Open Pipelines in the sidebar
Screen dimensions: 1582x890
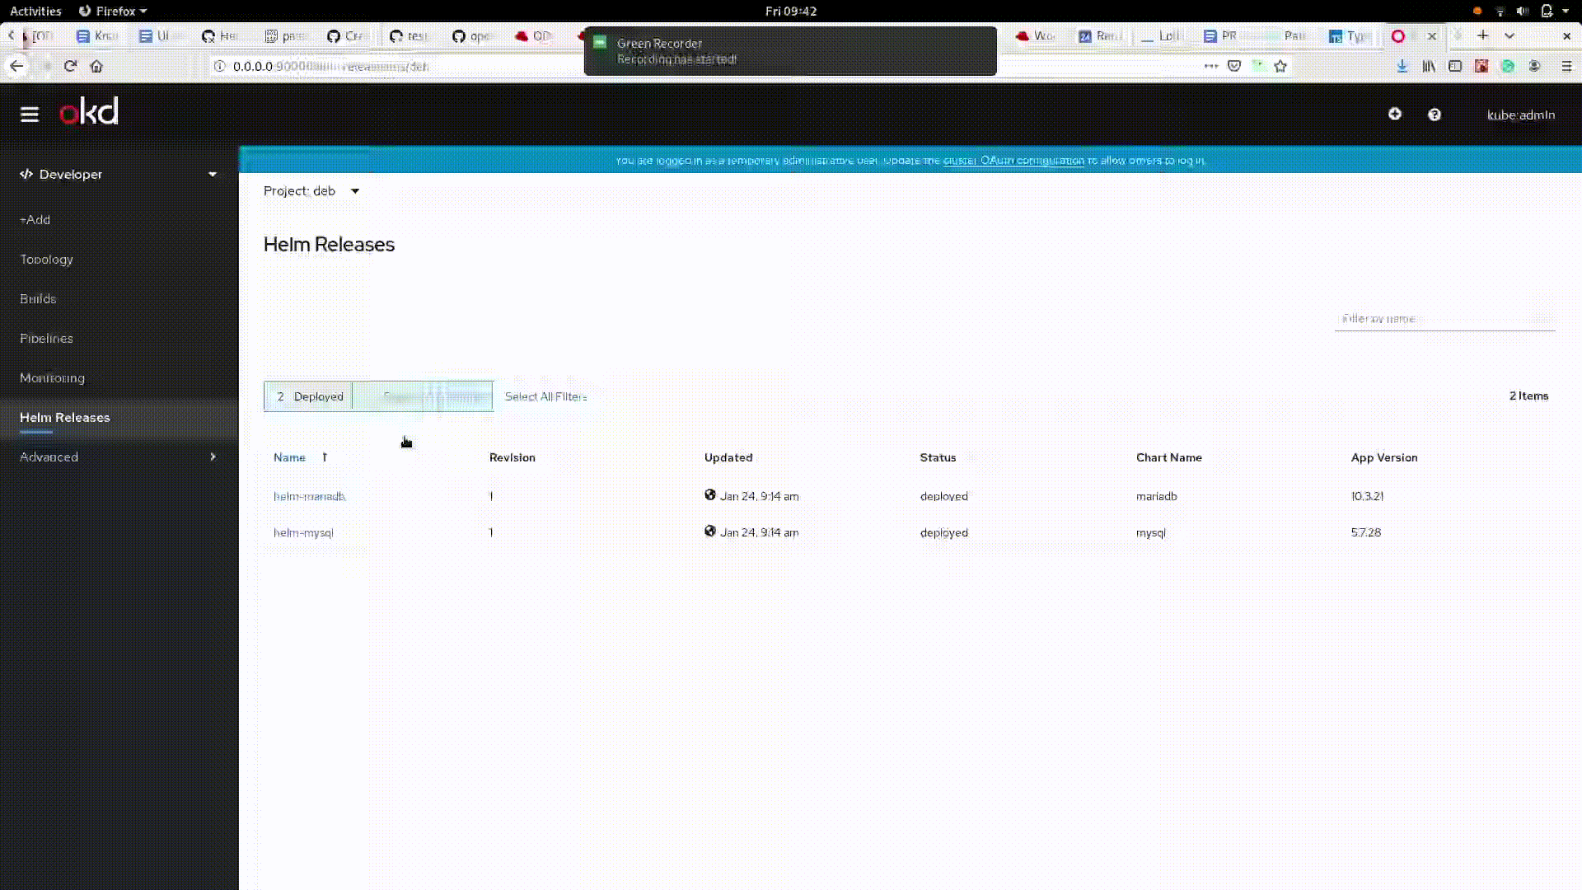click(x=46, y=338)
